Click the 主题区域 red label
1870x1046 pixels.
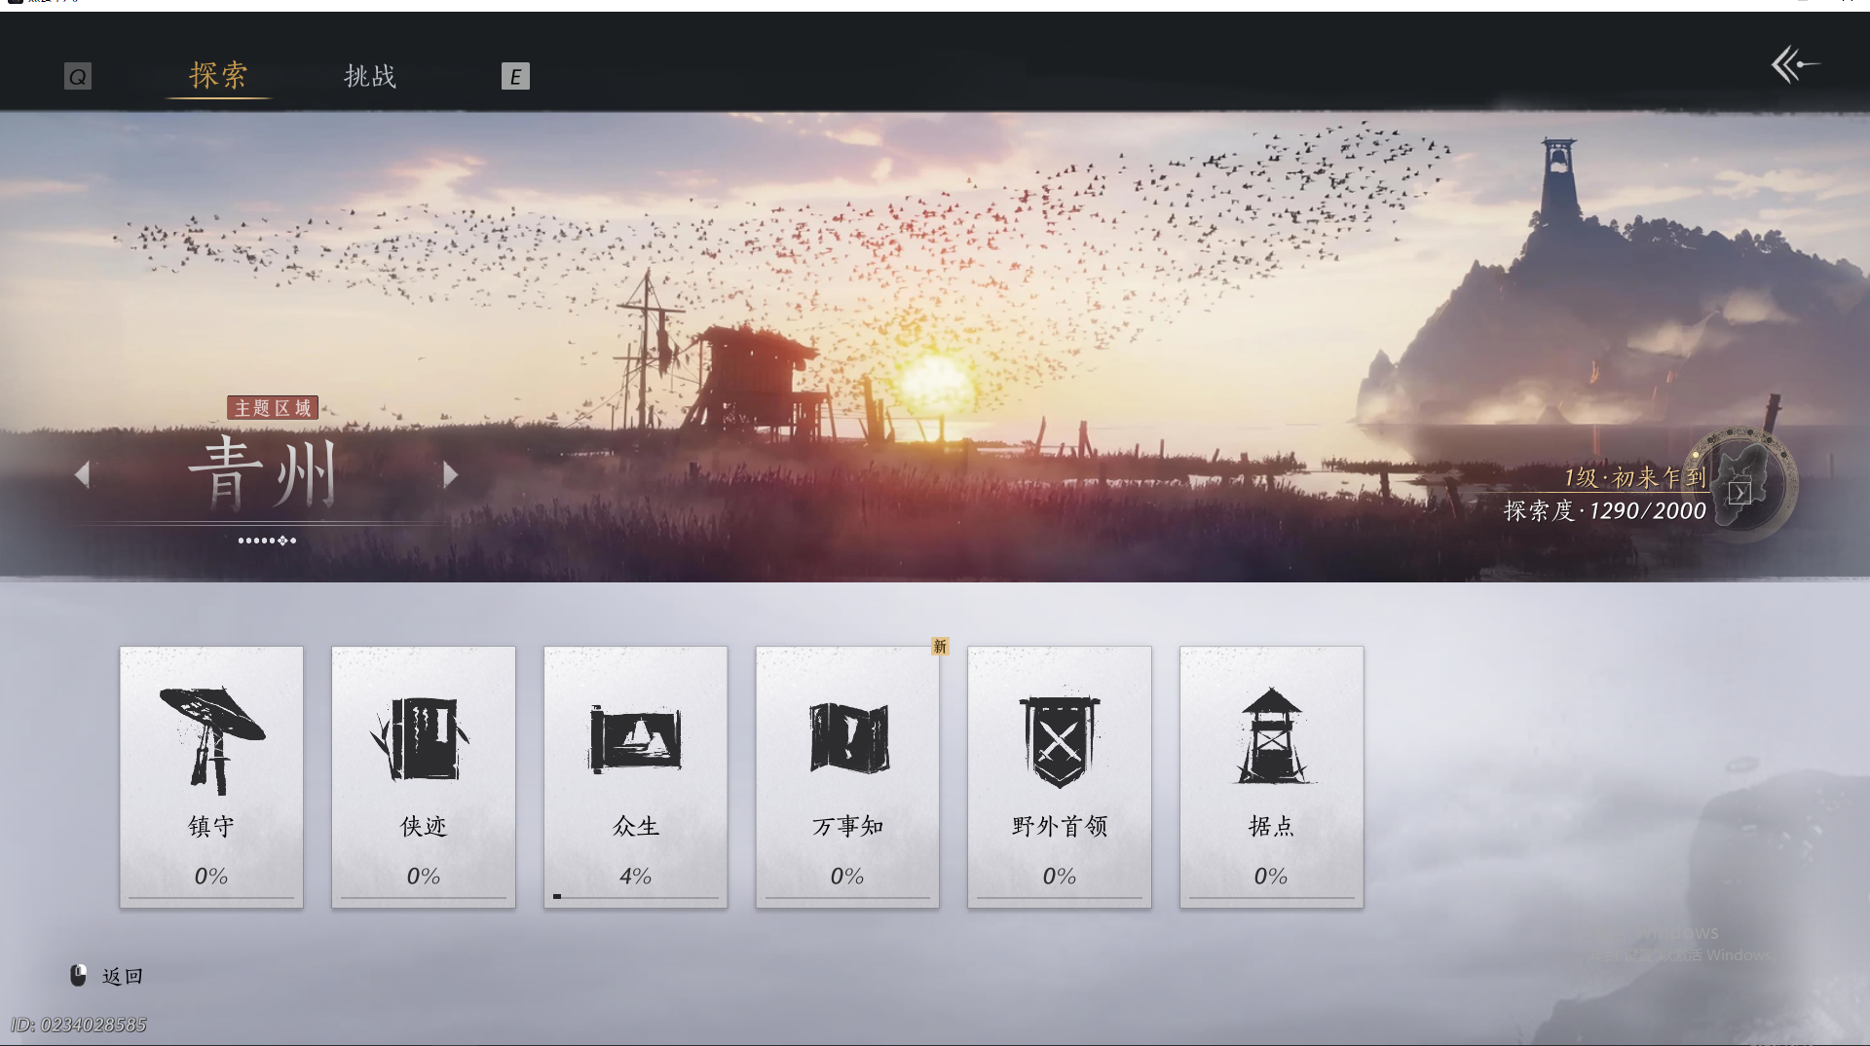pyautogui.click(x=273, y=408)
